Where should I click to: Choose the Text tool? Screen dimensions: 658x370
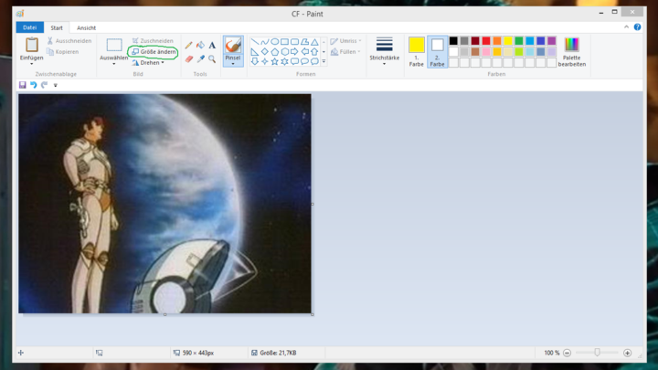pyautogui.click(x=212, y=45)
